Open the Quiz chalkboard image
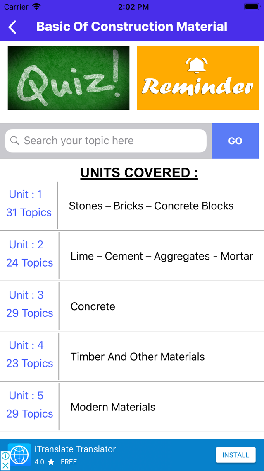Screen dimensions: 264x471 (x=69, y=78)
